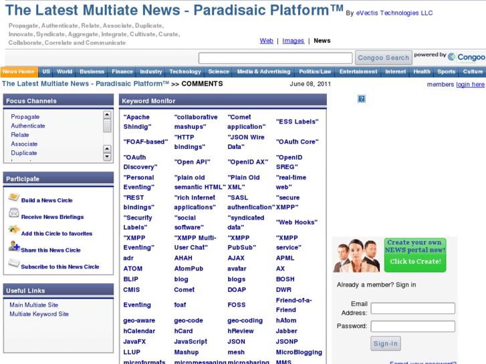Click the Subscribe to this News Circle icon

pos(13,263)
